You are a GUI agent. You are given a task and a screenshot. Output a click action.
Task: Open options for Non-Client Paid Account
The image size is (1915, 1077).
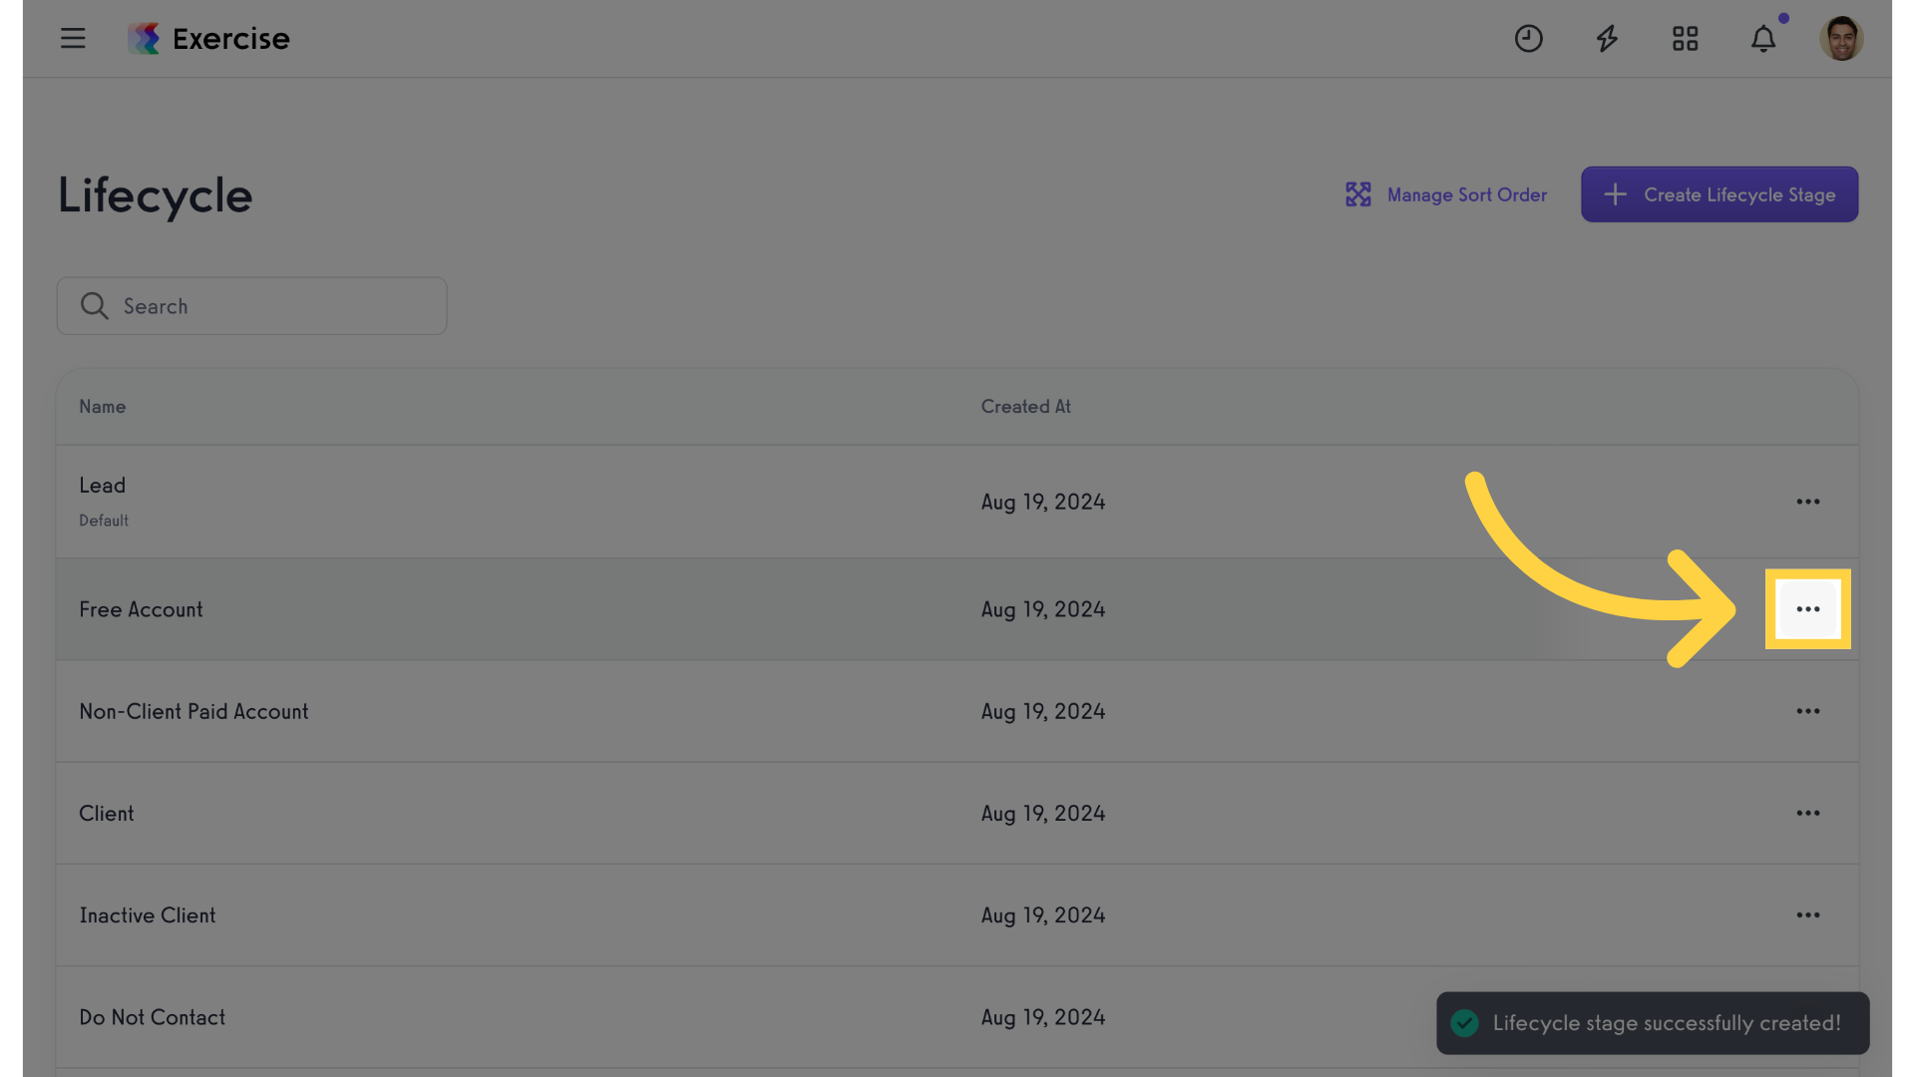[1807, 711]
